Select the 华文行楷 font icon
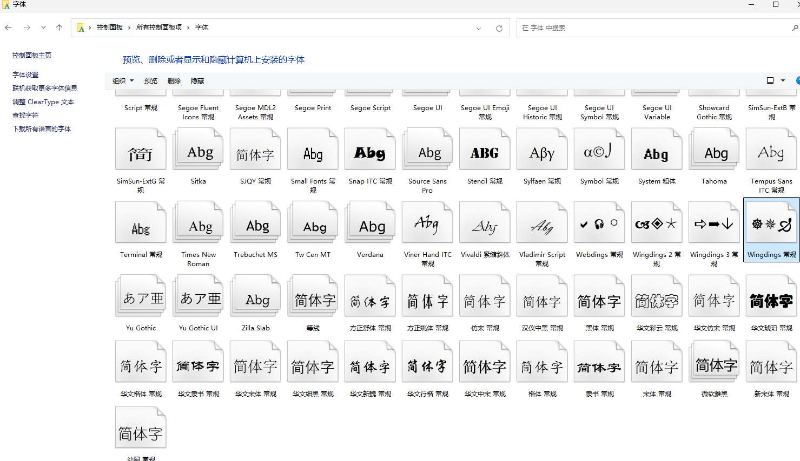The image size is (800, 461). (x=427, y=362)
